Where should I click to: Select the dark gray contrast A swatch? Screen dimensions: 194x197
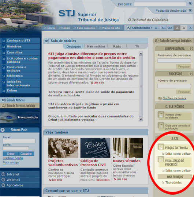[x=177, y=28]
